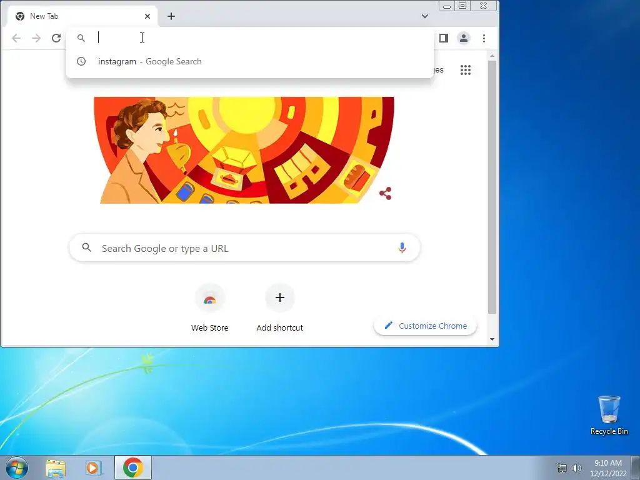Select the instagram Google Search suggestion
Screen dimensions: 640x480
click(x=249, y=62)
